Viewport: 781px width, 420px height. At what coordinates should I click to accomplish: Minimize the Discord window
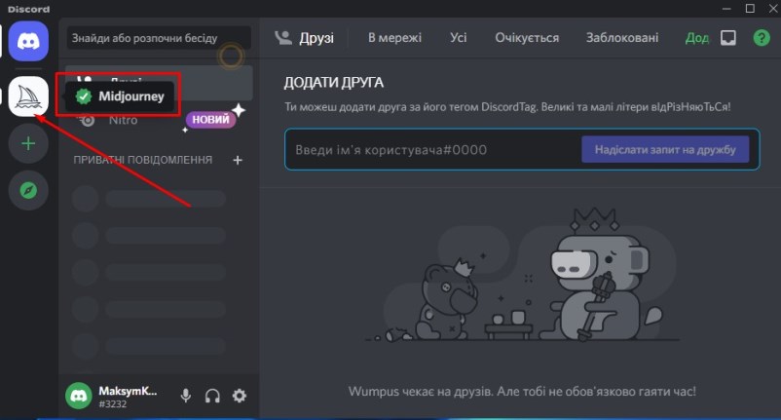tap(726, 9)
